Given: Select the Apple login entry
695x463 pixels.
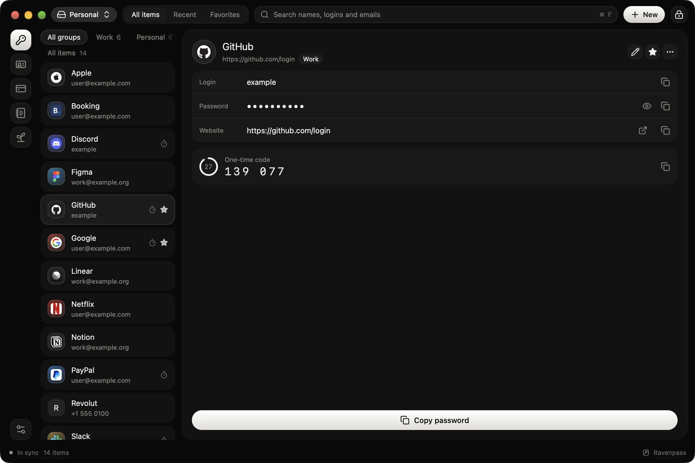Looking at the screenshot, I should 108,78.
